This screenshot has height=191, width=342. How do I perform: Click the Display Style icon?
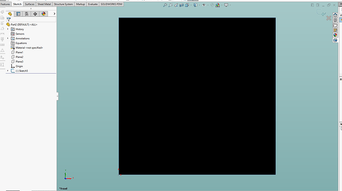click(x=195, y=5)
